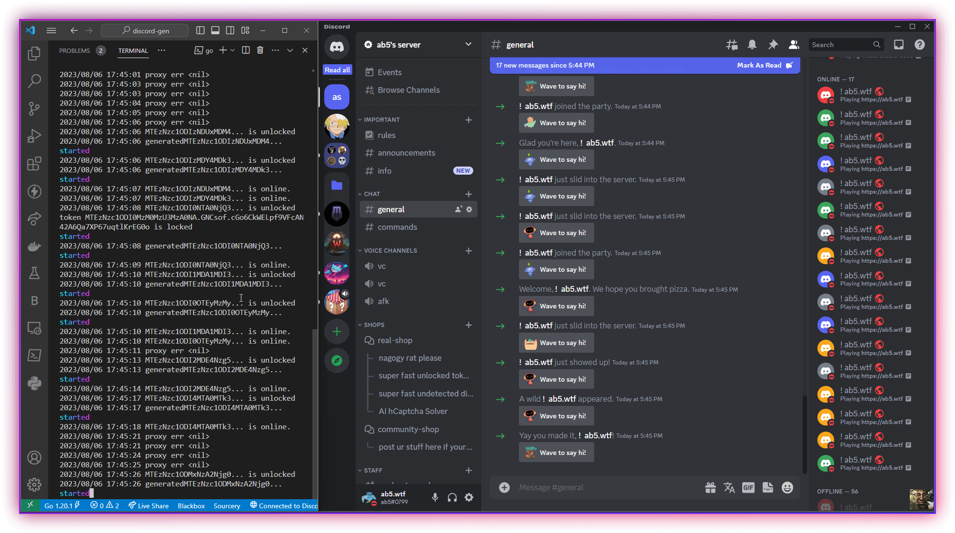The height and width of the screenshot is (533, 955).
Task: Create invite for general channel
Action: [x=458, y=209]
